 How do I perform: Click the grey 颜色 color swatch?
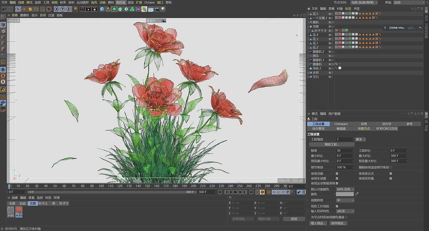coord(345,194)
